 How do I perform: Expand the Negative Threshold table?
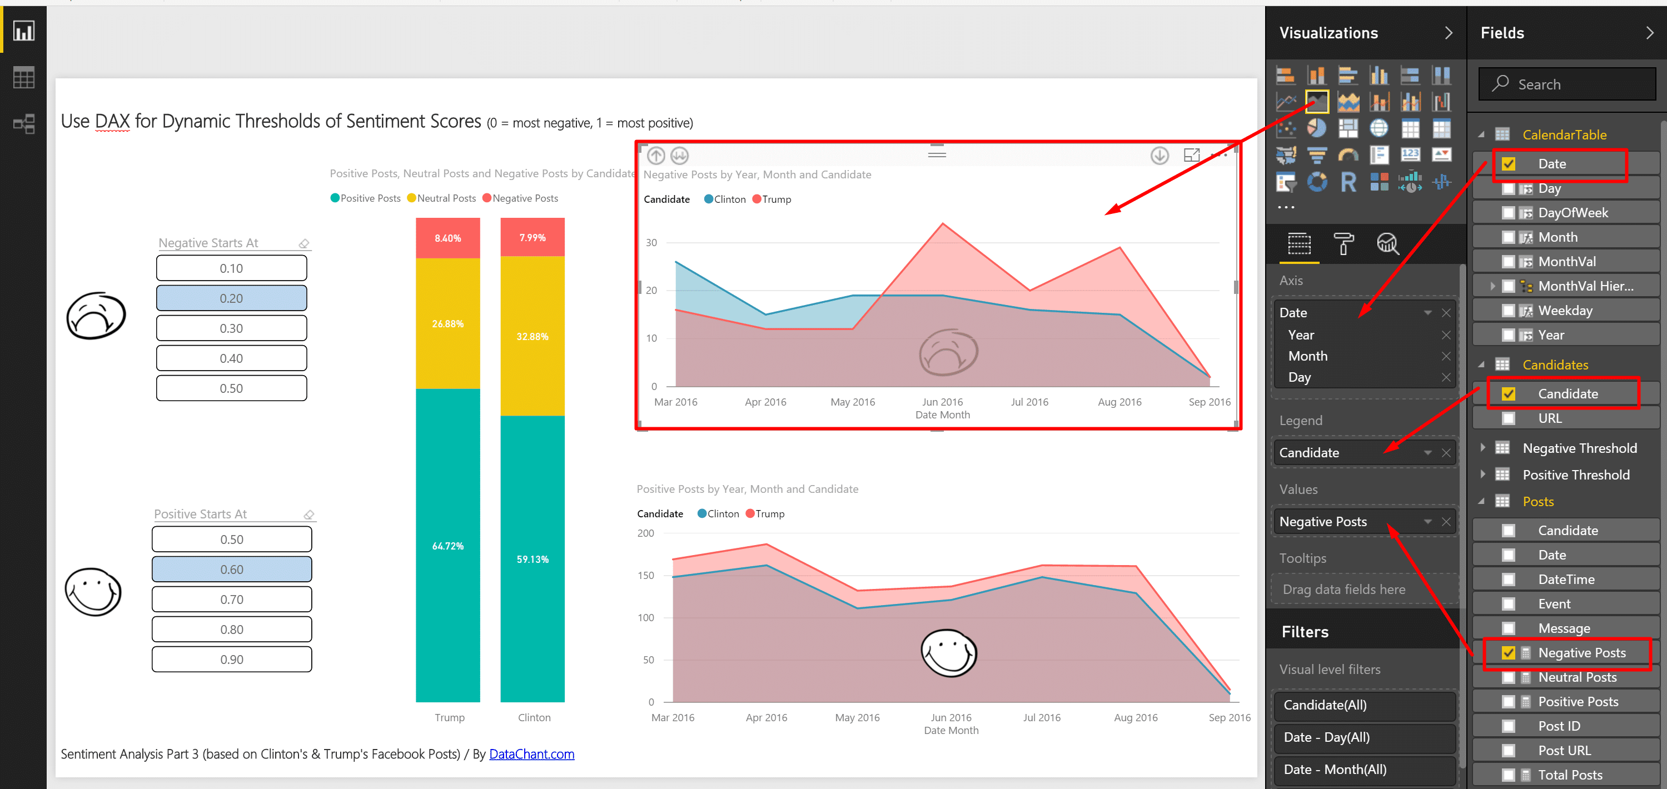[1482, 447]
